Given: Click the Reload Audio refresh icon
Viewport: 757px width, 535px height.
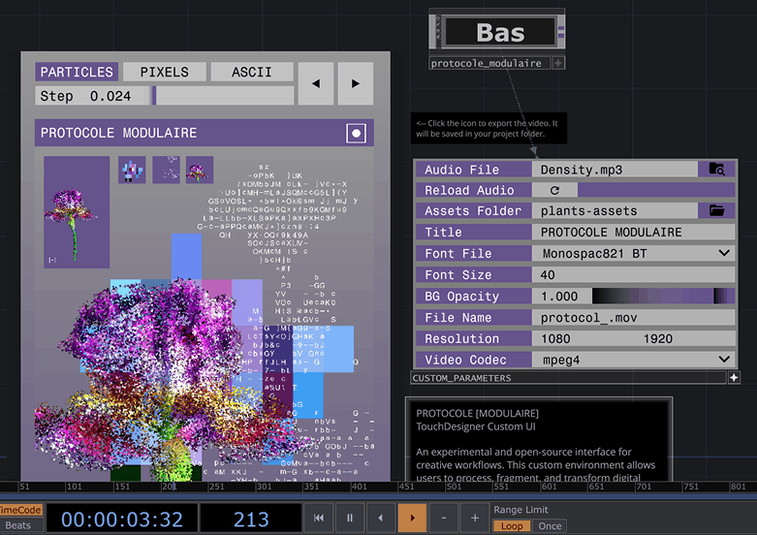Looking at the screenshot, I should coord(554,190).
